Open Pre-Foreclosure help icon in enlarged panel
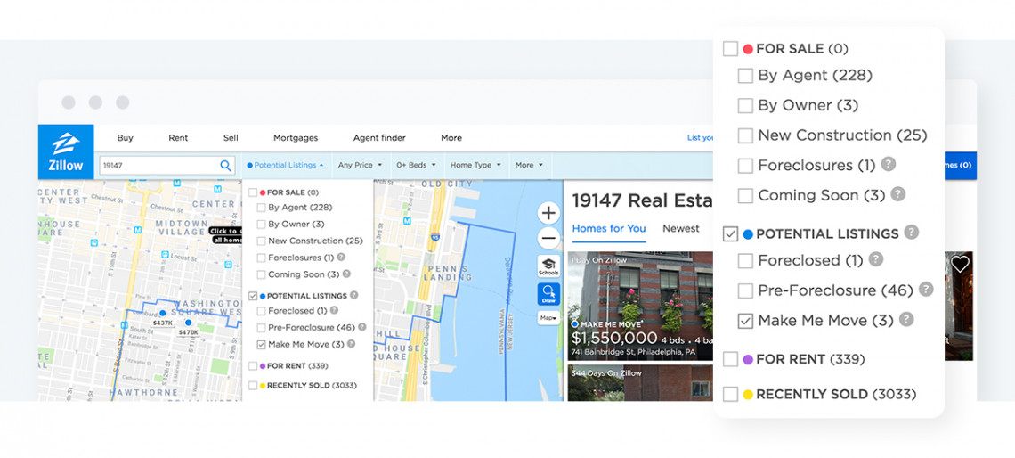 [926, 289]
